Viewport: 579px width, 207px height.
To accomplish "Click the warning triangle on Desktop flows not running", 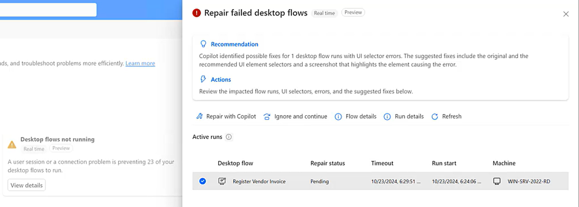I will point(12,144).
